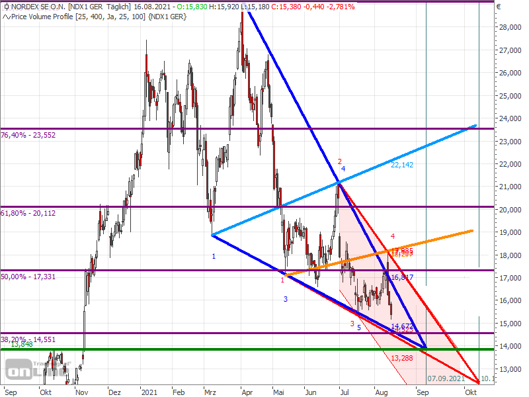Select the 61,80% - 20,112 Fibonacci label

(28, 213)
